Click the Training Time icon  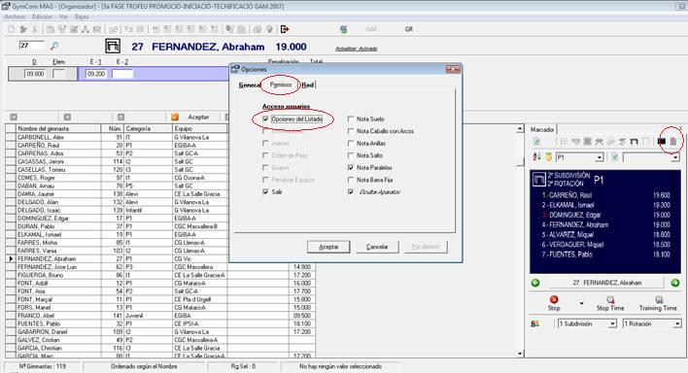pyautogui.click(x=659, y=299)
